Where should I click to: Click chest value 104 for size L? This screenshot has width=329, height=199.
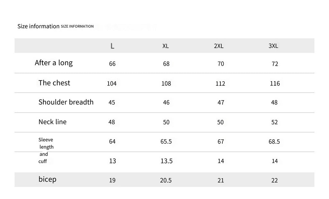tap(111, 83)
